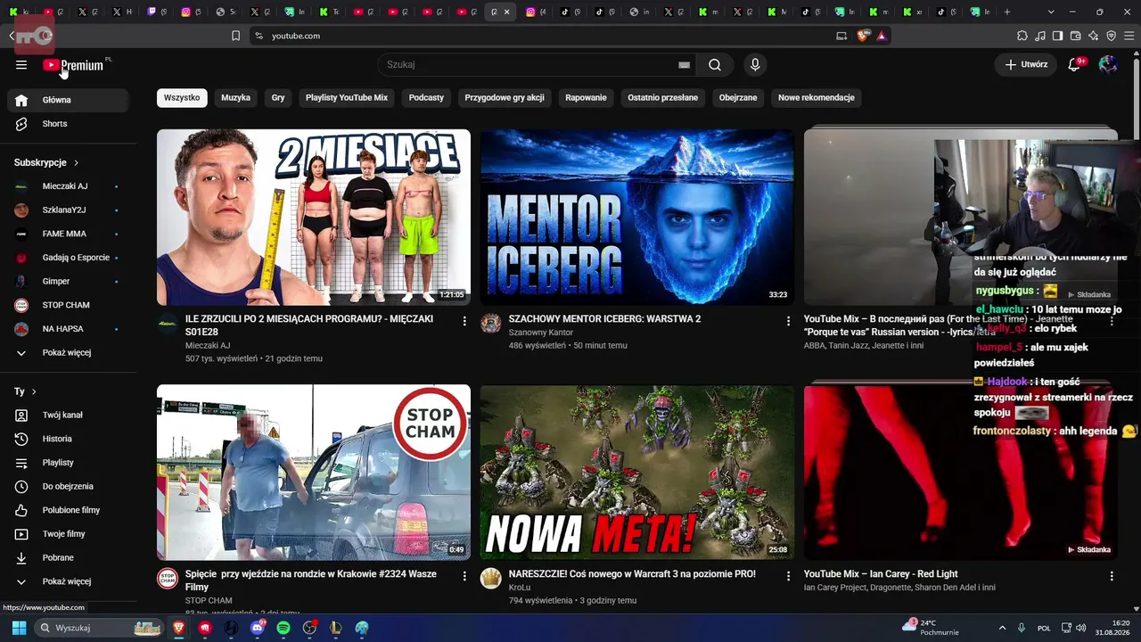Viewport: 1141px width, 642px height.
Task: Expand Pokaż więcej under Ty section
Action: click(x=68, y=581)
